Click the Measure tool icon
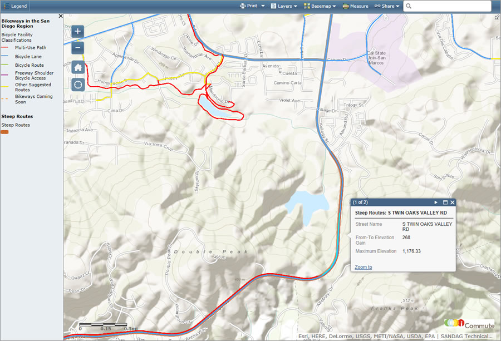This screenshot has height=341, width=501. (x=346, y=6)
